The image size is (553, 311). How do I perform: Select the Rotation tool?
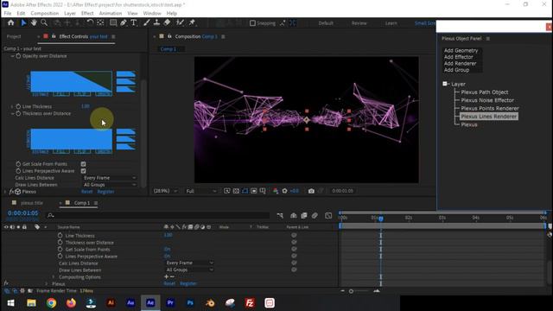click(x=90, y=23)
